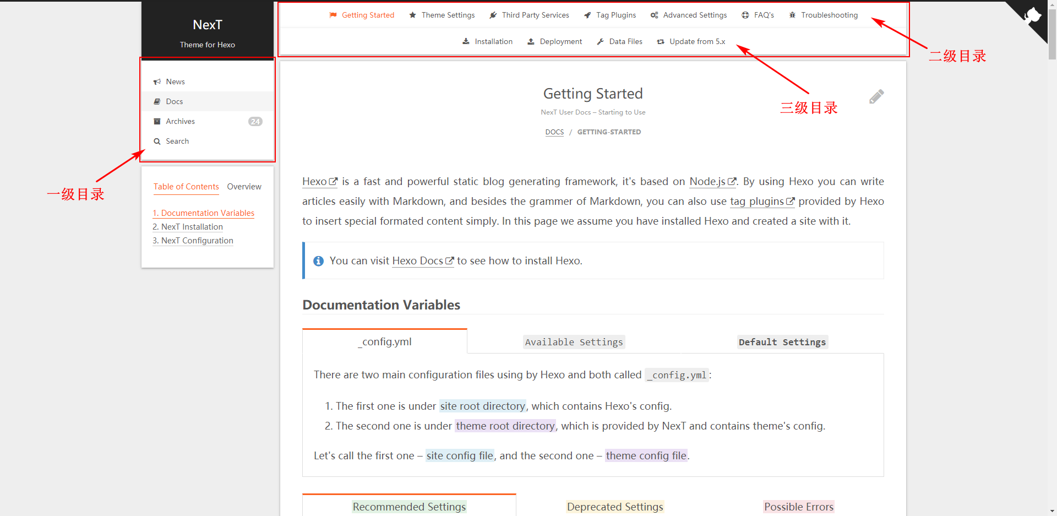Image resolution: width=1057 pixels, height=516 pixels.
Task: Click the Getting Started page title
Action: [593, 94]
